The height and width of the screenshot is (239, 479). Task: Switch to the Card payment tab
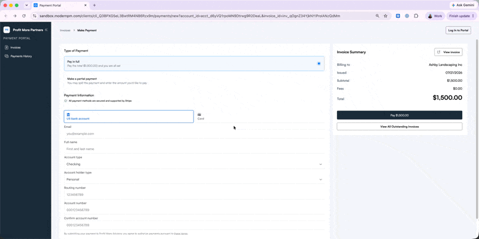tap(260, 117)
